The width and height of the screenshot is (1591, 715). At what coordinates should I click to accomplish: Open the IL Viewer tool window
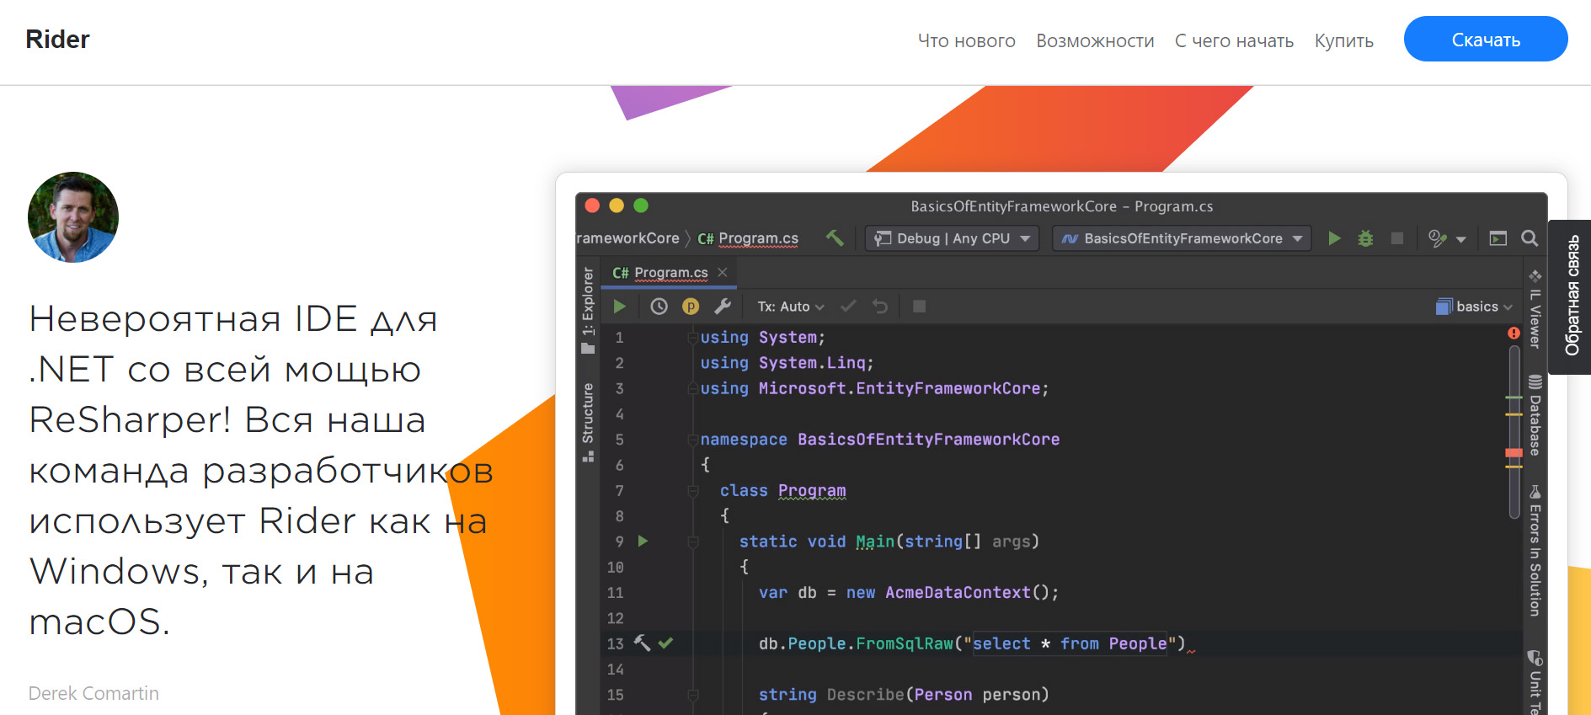click(1535, 309)
